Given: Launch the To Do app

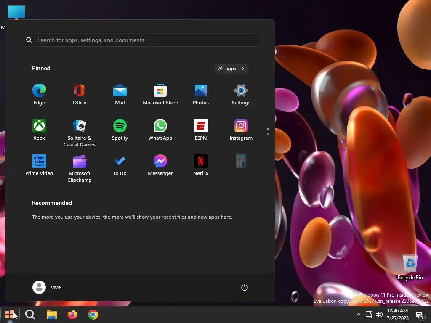Looking at the screenshot, I should [x=120, y=165].
